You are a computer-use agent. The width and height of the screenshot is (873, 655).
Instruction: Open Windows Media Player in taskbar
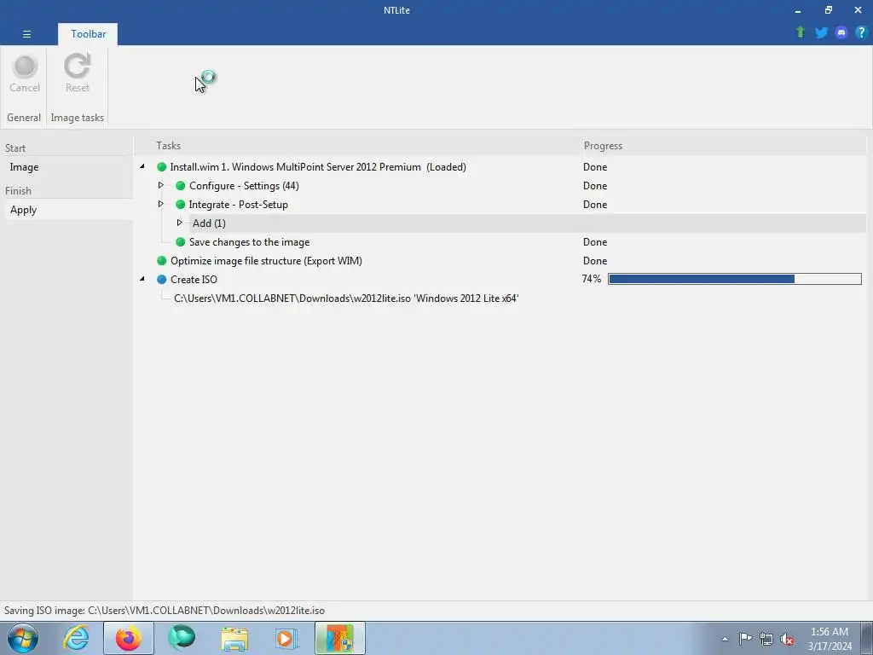coord(287,638)
